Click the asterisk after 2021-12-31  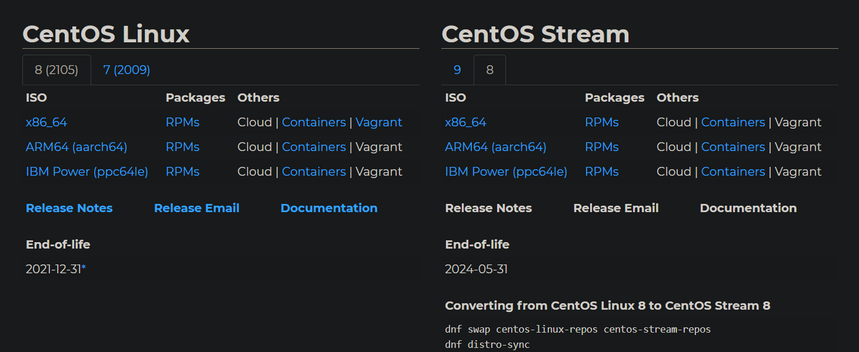84,269
